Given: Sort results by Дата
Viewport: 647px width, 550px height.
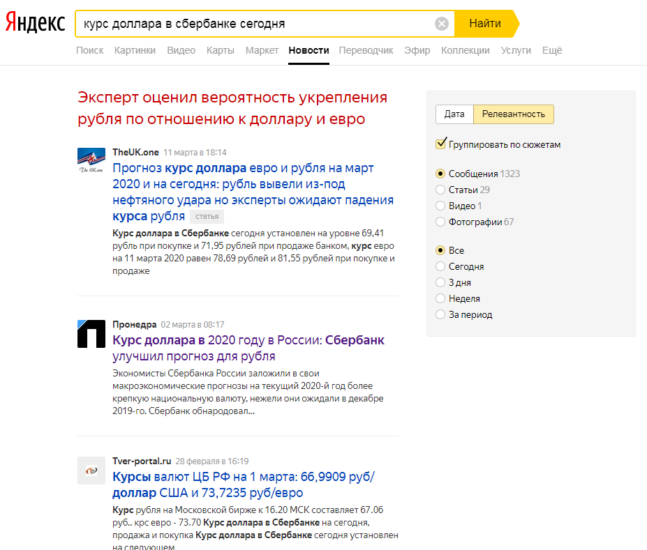Looking at the screenshot, I should point(454,114).
